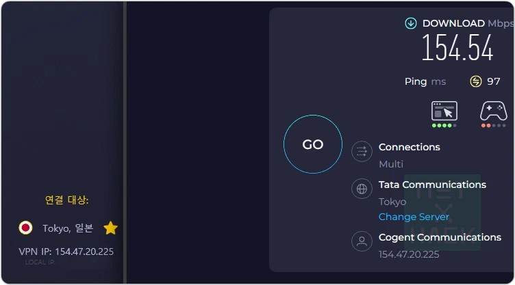Image resolution: width=515 pixels, height=285 pixels.
Task: Click the green browsing rating dots
Action: (x=444, y=126)
